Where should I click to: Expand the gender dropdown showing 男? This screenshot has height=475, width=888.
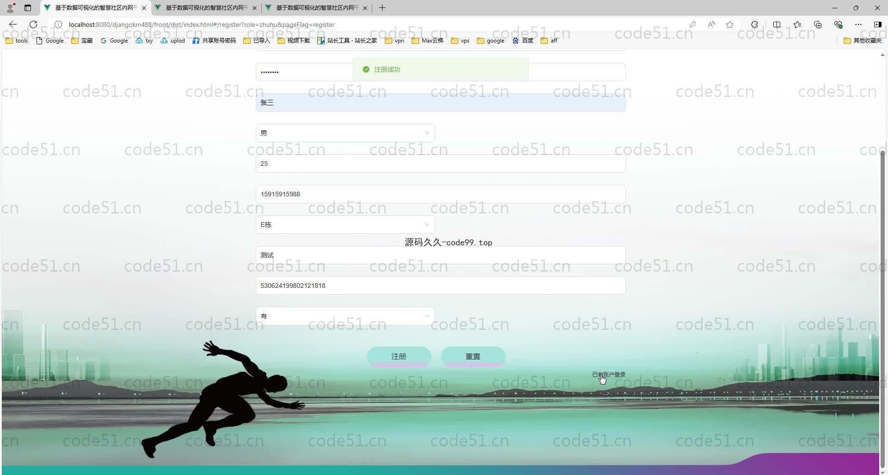pos(345,133)
